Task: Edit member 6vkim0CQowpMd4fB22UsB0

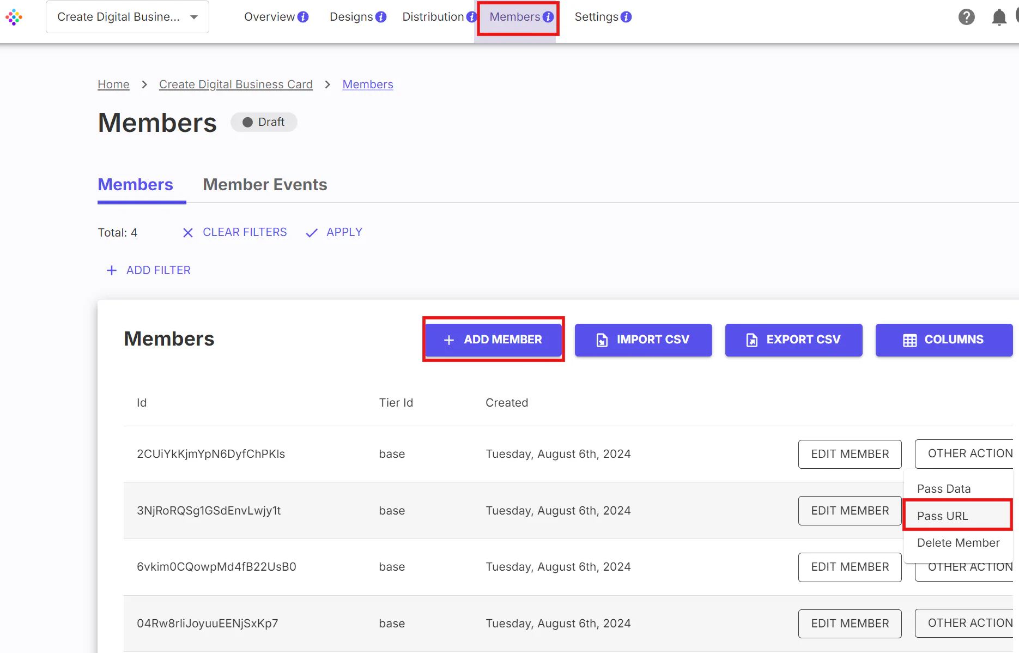Action: pyautogui.click(x=850, y=567)
